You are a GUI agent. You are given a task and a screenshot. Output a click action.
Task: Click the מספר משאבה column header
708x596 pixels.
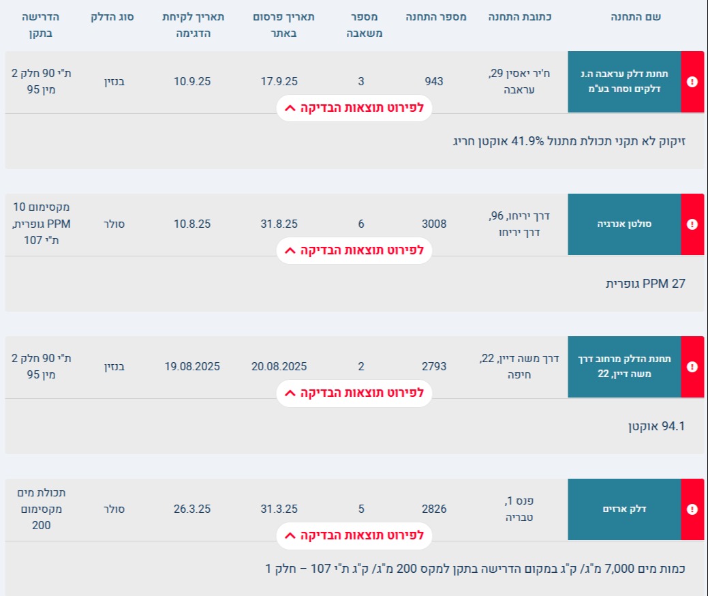(x=365, y=25)
